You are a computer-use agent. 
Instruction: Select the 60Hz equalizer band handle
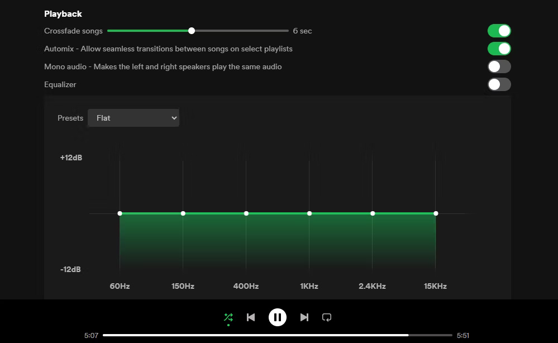point(120,213)
